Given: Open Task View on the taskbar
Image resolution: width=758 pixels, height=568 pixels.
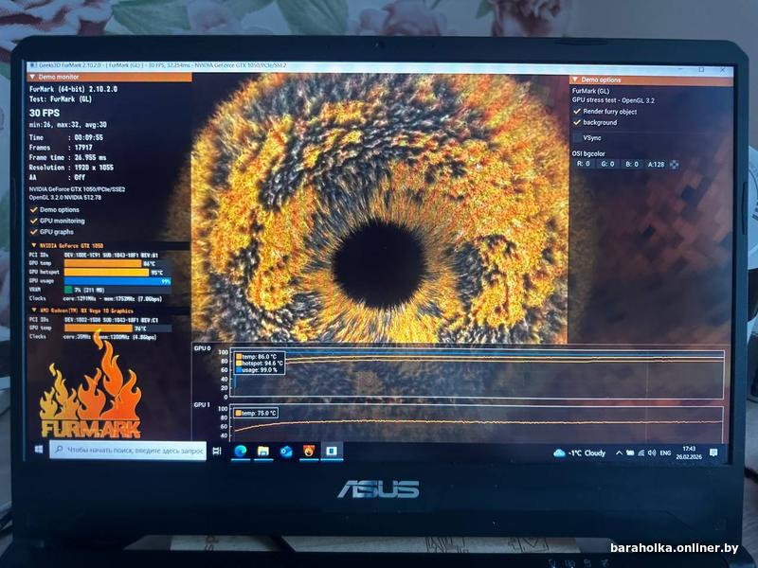Looking at the screenshot, I should click(x=217, y=451).
